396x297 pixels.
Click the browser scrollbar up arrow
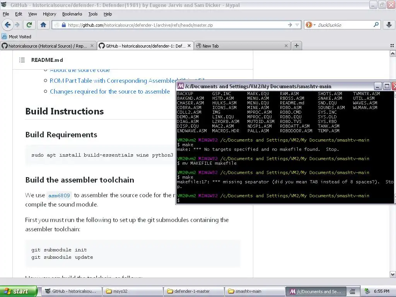point(393,53)
